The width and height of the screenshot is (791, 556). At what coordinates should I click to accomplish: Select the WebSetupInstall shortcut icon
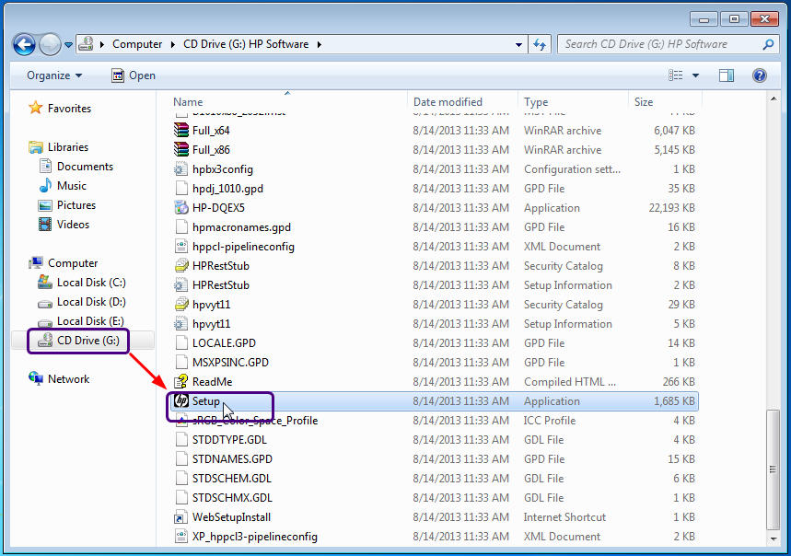[181, 517]
